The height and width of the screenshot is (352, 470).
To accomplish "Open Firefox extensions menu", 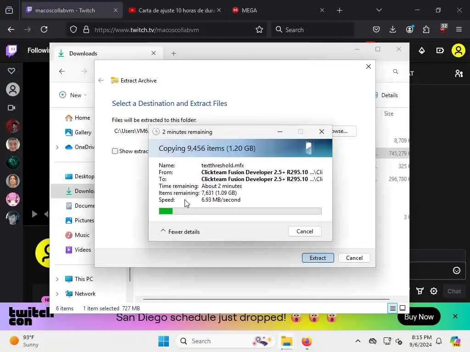I will click(x=426, y=29).
